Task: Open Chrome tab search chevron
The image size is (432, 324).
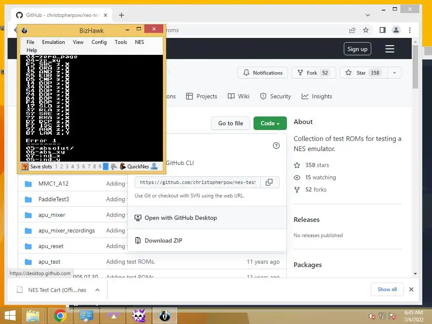Action: point(368,15)
